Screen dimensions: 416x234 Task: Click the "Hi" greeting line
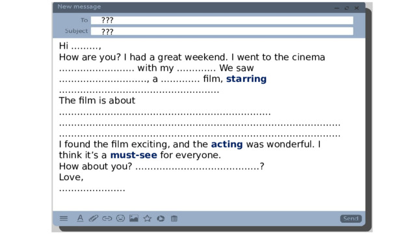[x=80, y=46]
